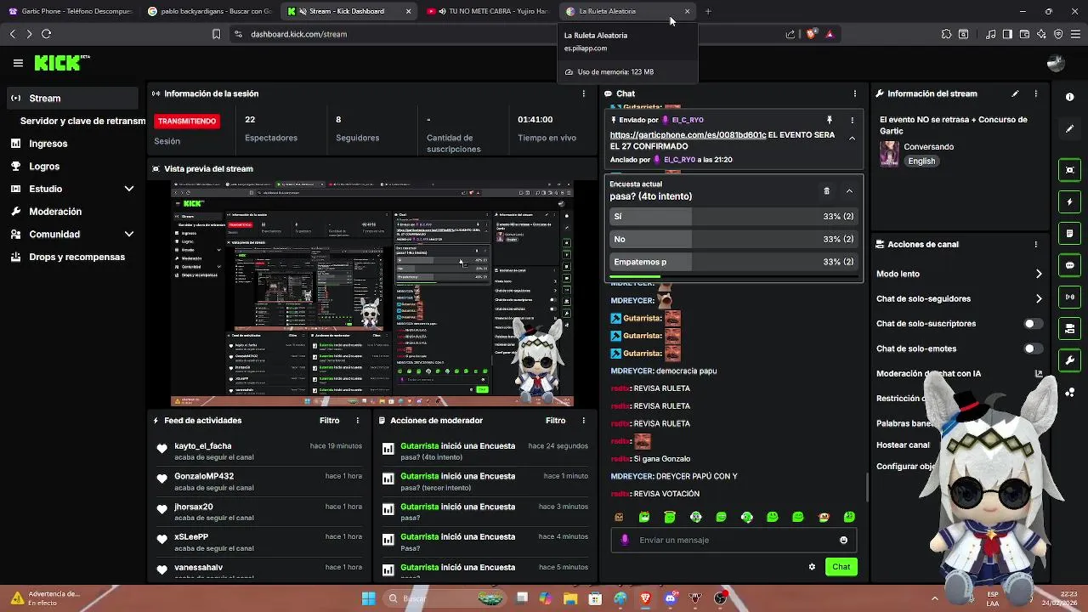The width and height of the screenshot is (1088, 612).
Task: Open Moderación in left navigation
Action: 73,212
